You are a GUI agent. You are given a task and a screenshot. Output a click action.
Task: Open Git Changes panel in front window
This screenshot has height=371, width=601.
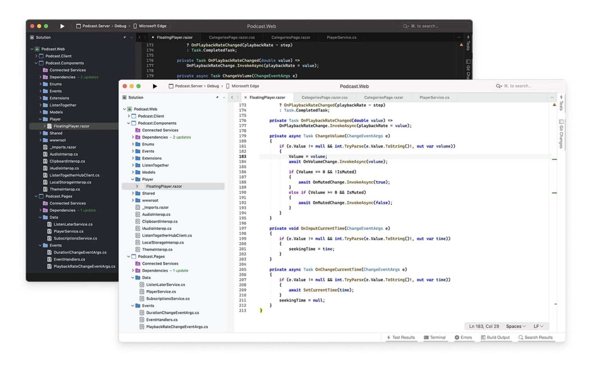pos(561,134)
